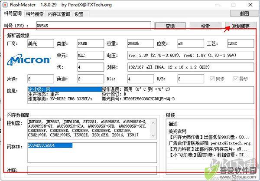
Task: Close the FlashMaster window
Action: [250, 5]
